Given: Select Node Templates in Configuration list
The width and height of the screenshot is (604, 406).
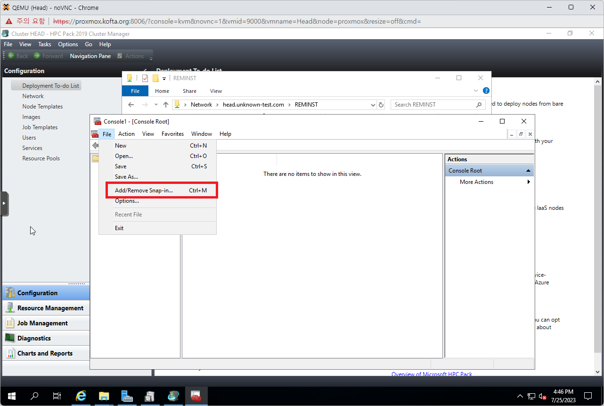Looking at the screenshot, I should pyautogui.click(x=42, y=107).
